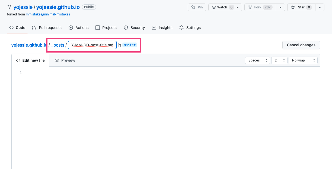This screenshot has width=332, height=169.
Task: Expand the Fork options dropdown arrow
Action: pyautogui.click(x=280, y=7)
